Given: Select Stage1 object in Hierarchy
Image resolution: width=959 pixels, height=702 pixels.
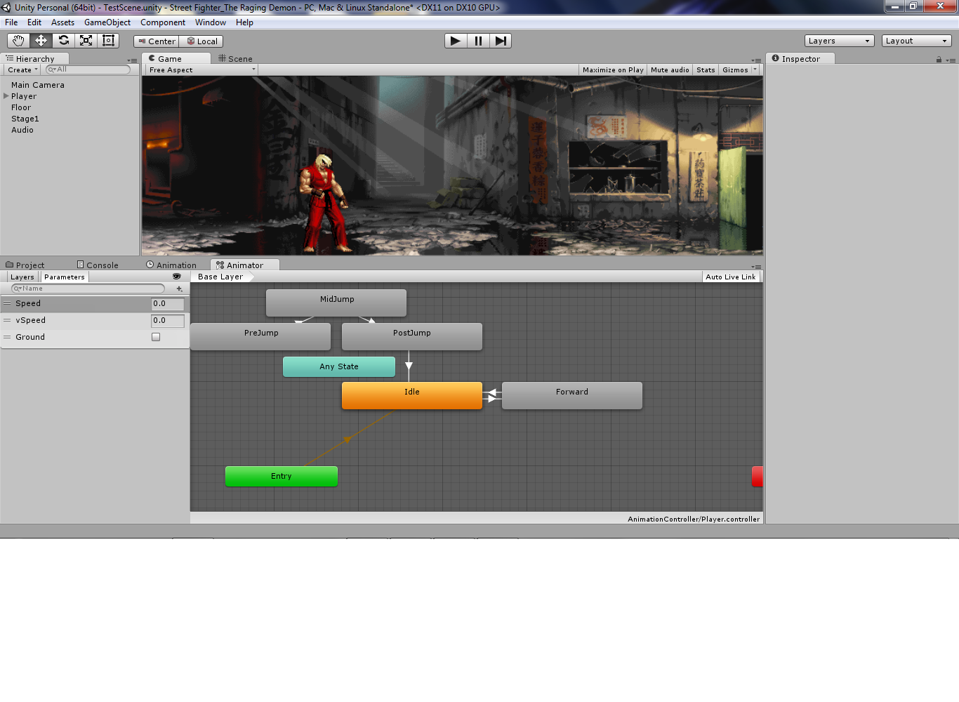Looking at the screenshot, I should coord(25,119).
